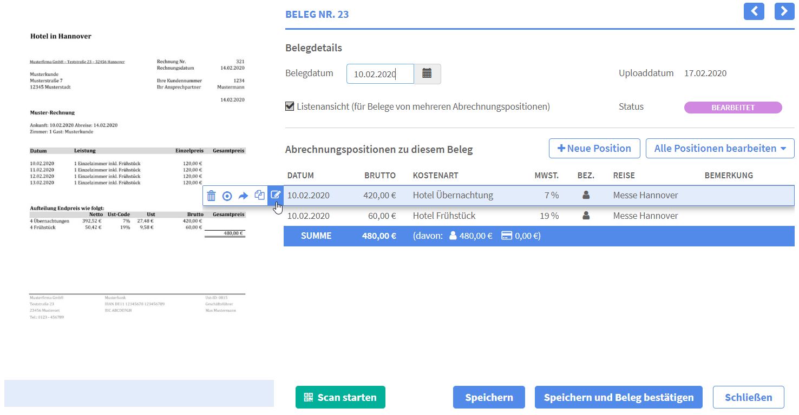The width and height of the screenshot is (799, 415).
Task: Forward the position via the arrow icon
Action: (x=243, y=196)
